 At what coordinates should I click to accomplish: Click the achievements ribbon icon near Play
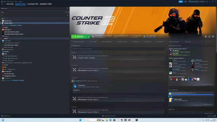144,37
